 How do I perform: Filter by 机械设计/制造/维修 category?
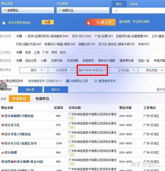pyautogui.click(x=60, y=44)
